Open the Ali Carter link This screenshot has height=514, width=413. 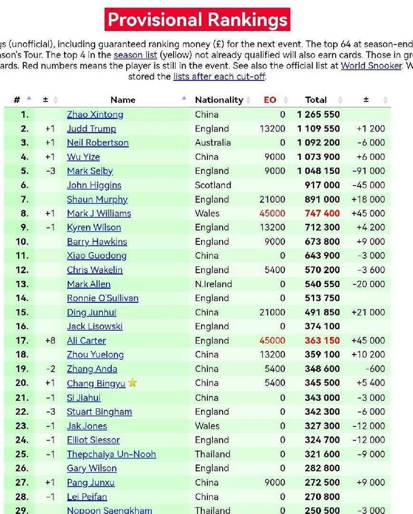(x=86, y=341)
